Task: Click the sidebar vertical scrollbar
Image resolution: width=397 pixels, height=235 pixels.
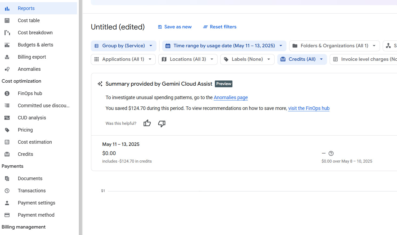Action: click(x=81, y=117)
